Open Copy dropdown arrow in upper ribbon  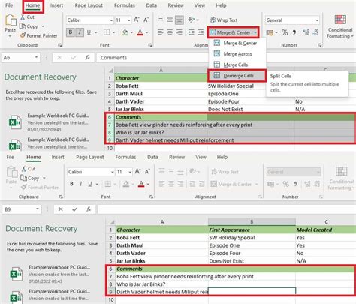click(43, 26)
